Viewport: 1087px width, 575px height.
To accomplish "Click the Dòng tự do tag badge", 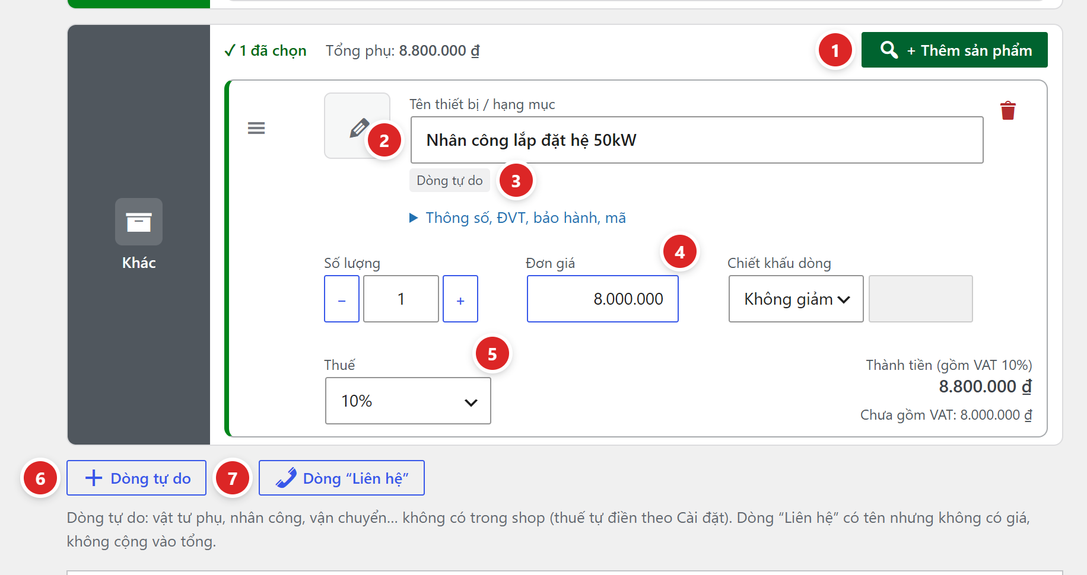I will [450, 180].
